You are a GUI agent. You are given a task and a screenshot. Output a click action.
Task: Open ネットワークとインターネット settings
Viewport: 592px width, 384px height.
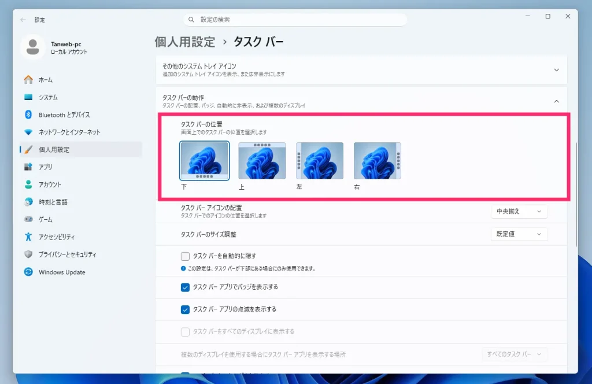point(81,132)
